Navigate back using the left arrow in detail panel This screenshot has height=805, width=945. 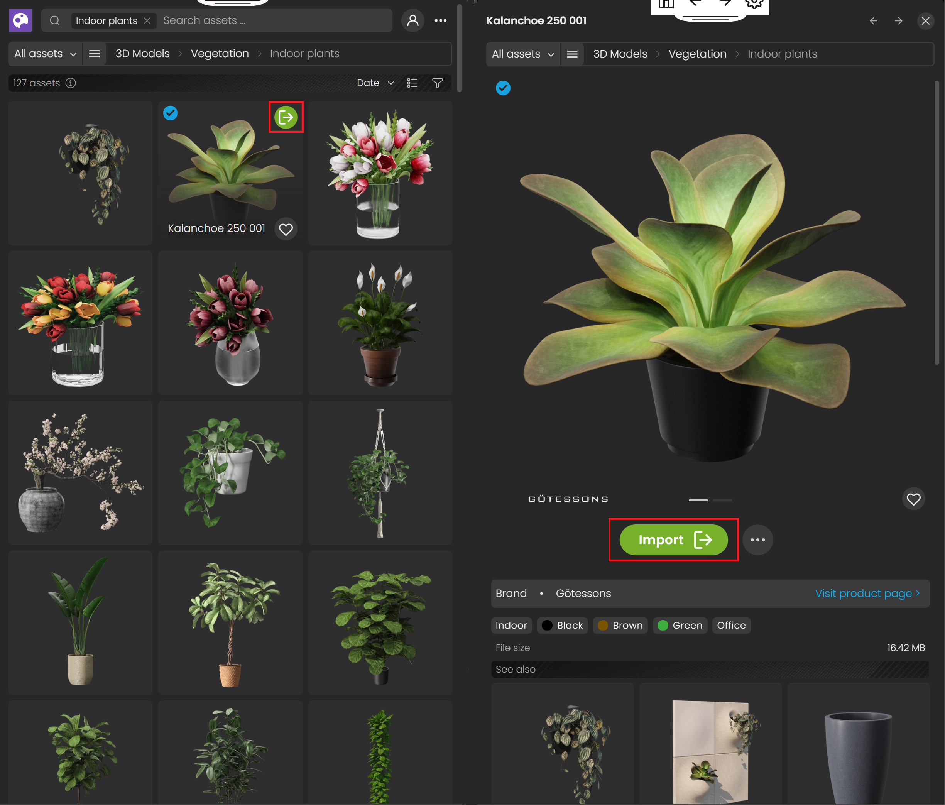pyautogui.click(x=873, y=20)
